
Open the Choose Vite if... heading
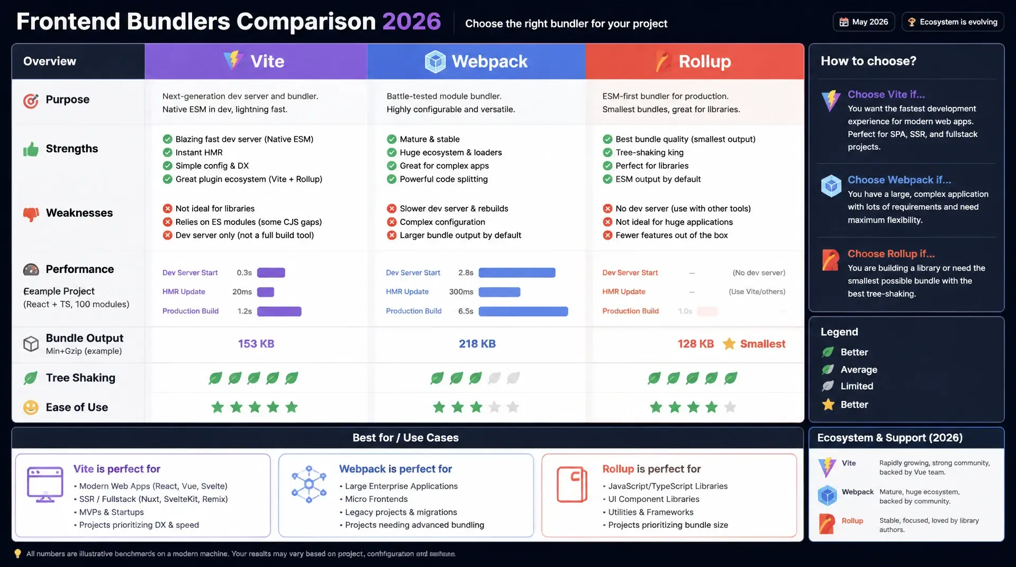886,94
